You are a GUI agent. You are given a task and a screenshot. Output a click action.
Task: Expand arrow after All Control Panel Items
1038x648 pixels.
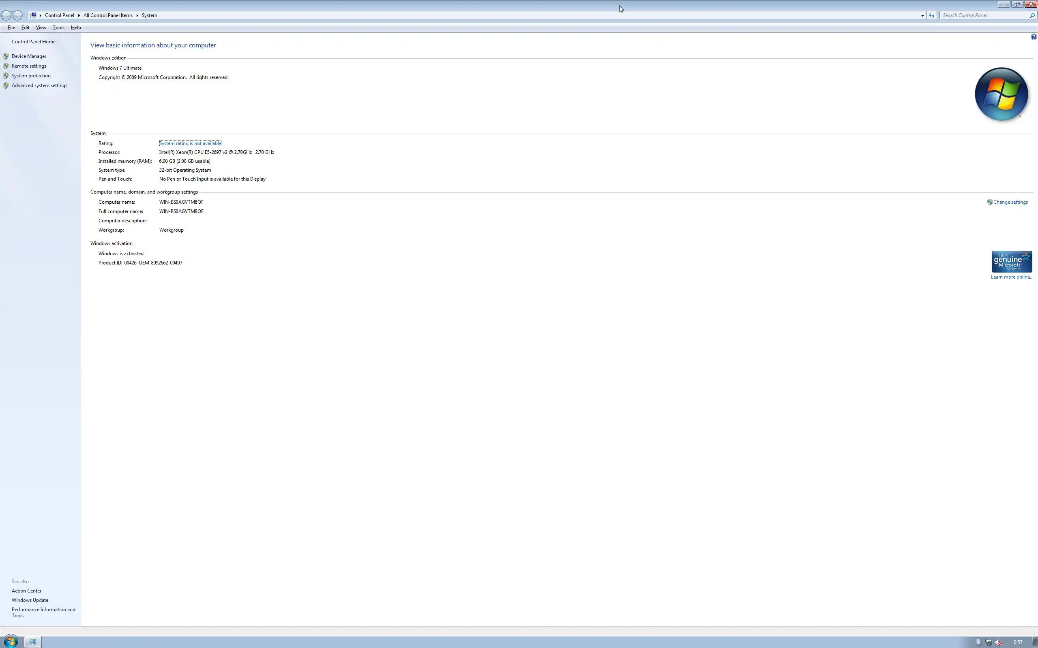[x=137, y=15]
